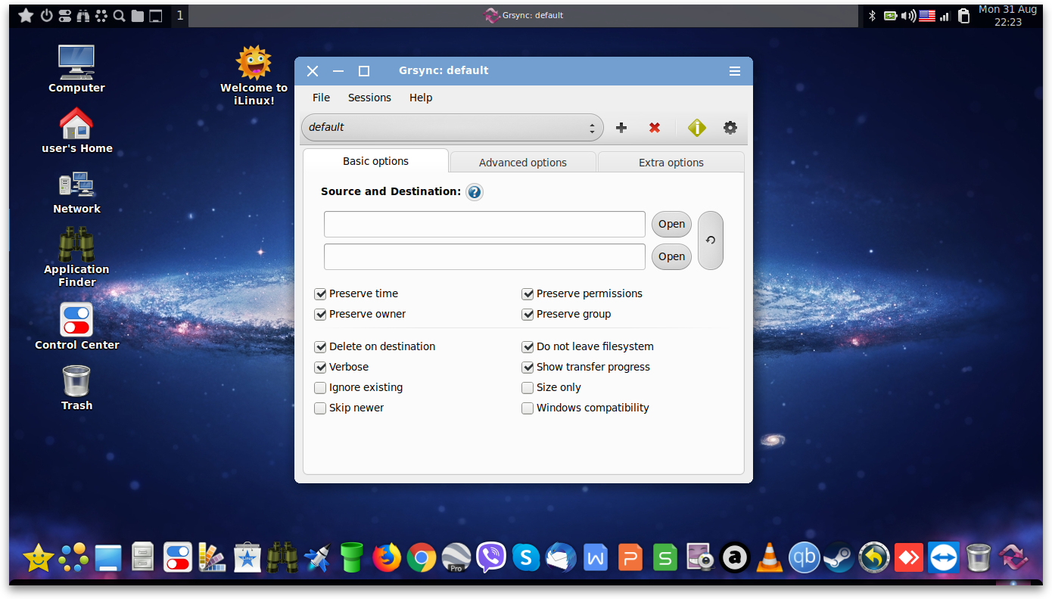This screenshot has height=599, width=1052.
Task: Enable Skip newer checkbox
Action: pos(320,408)
